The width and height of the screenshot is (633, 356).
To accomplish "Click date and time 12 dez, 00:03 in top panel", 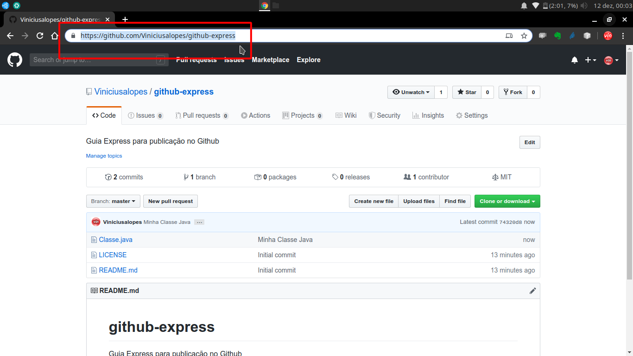I will 612,6.
